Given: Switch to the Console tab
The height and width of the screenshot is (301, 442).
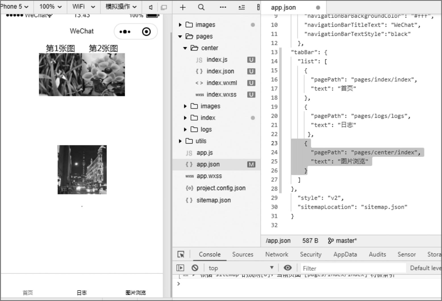Looking at the screenshot, I should (210, 254).
